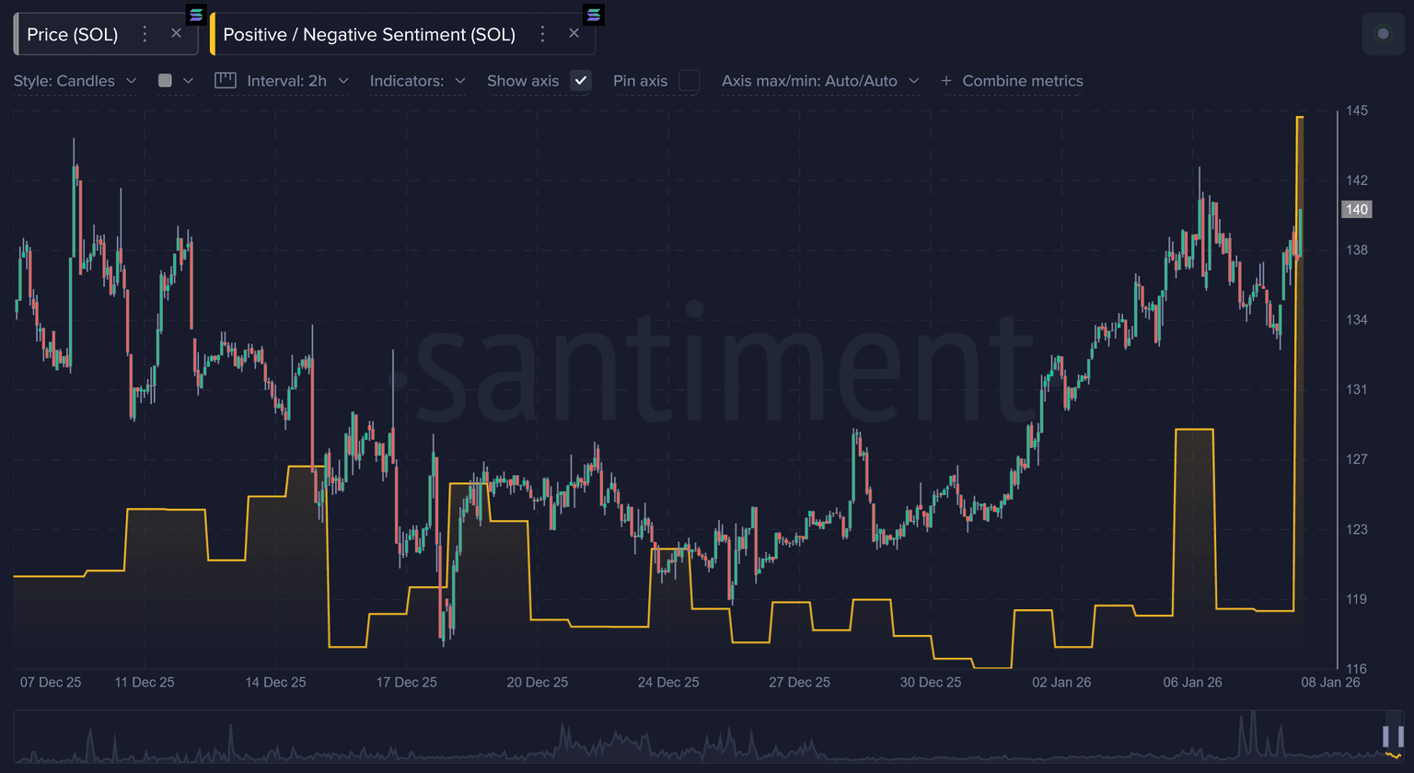The image size is (1414, 773).
Task: Expand Axis max/min Auto/Auto dropdown
Action: pos(819,81)
